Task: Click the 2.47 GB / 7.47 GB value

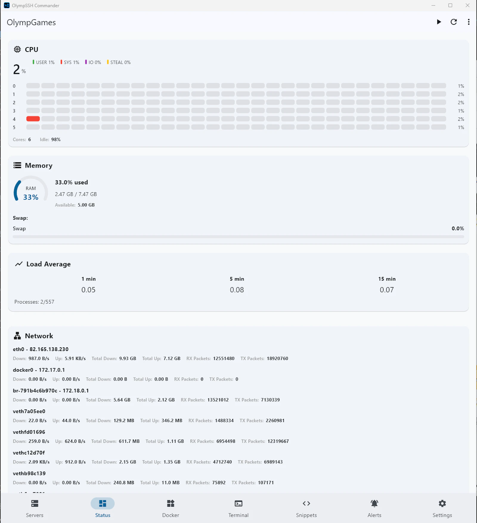Action: coord(76,194)
